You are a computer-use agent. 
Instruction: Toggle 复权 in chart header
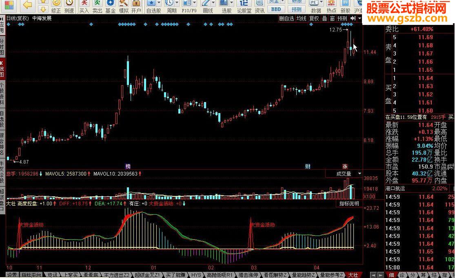314,18
